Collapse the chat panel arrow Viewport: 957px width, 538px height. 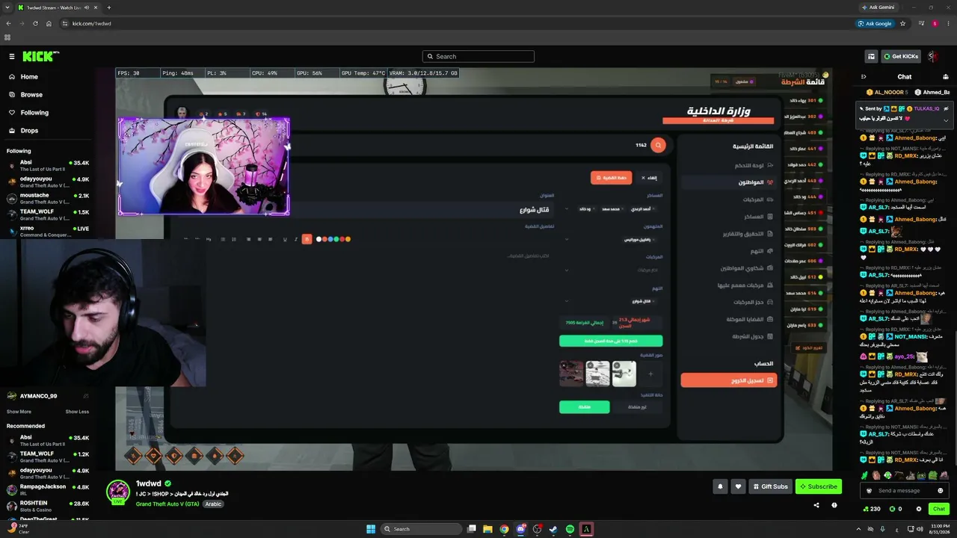pos(864,77)
